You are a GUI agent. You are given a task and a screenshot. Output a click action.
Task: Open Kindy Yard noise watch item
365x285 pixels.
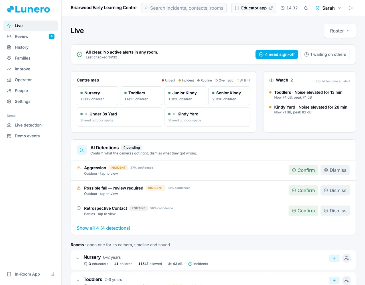(309, 109)
